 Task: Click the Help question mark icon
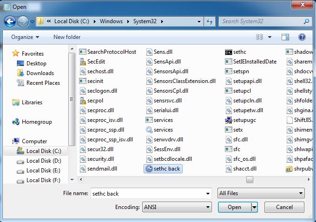[x=302, y=37]
